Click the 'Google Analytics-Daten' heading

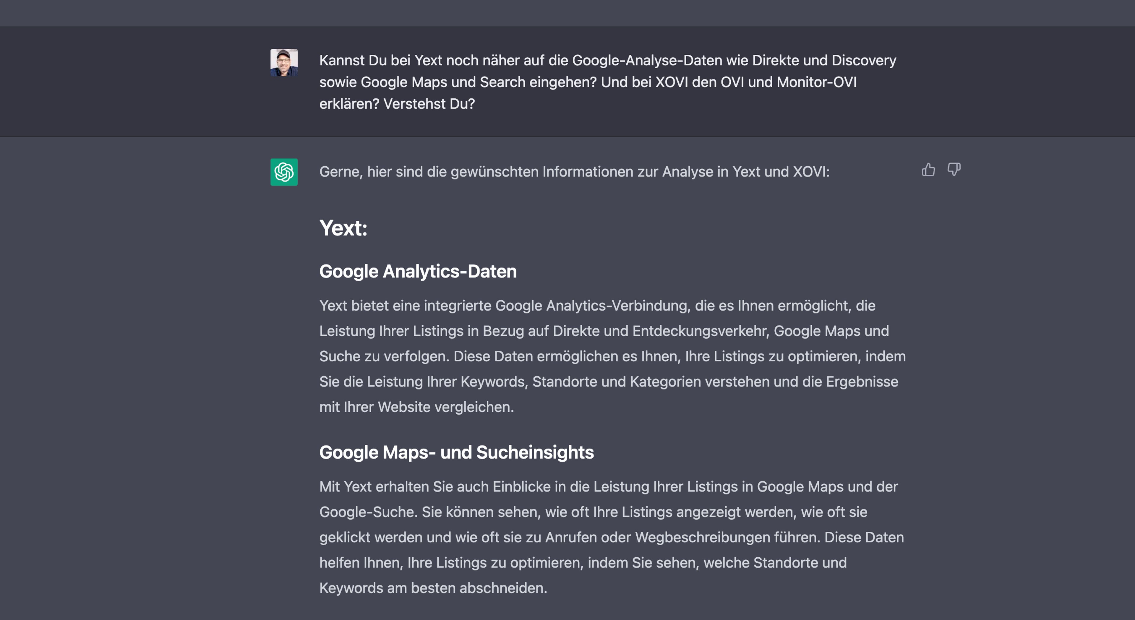[418, 272]
